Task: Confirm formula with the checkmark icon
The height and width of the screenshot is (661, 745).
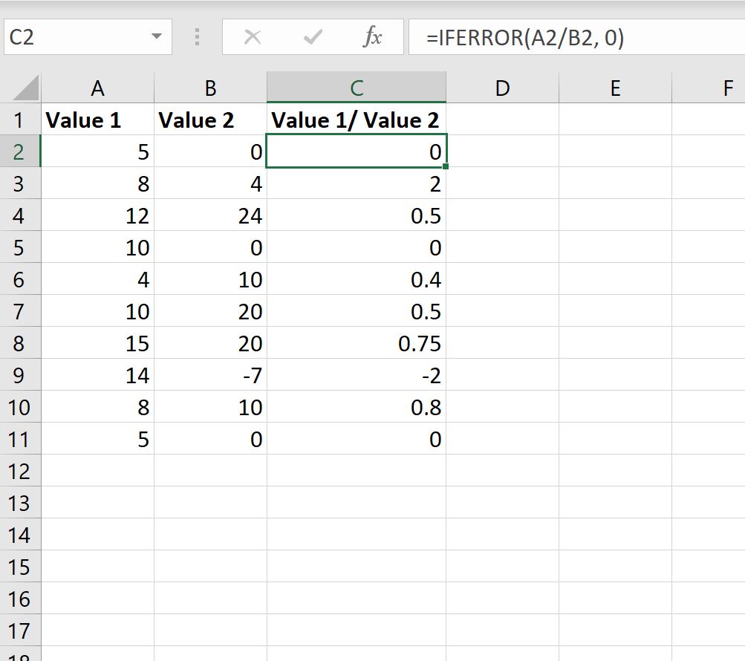Action: coord(313,37)
